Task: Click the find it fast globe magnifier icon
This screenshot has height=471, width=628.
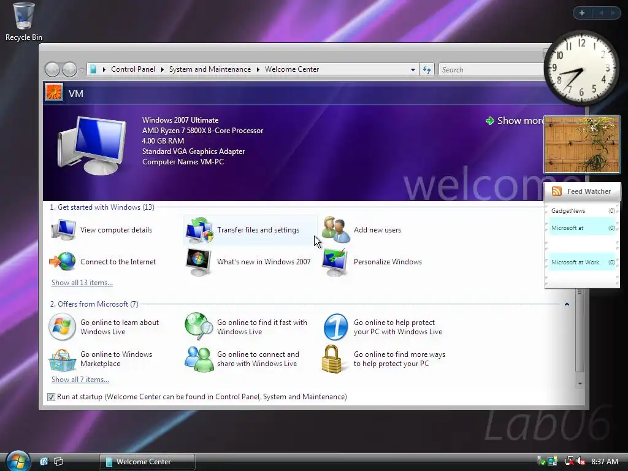Action: [x=199, y=326]
